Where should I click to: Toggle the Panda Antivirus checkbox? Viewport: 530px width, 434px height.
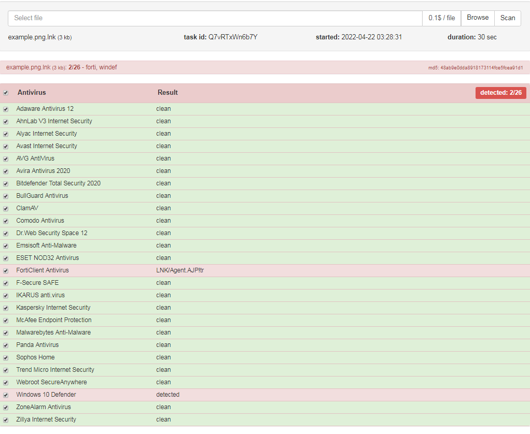coord(6,345)
